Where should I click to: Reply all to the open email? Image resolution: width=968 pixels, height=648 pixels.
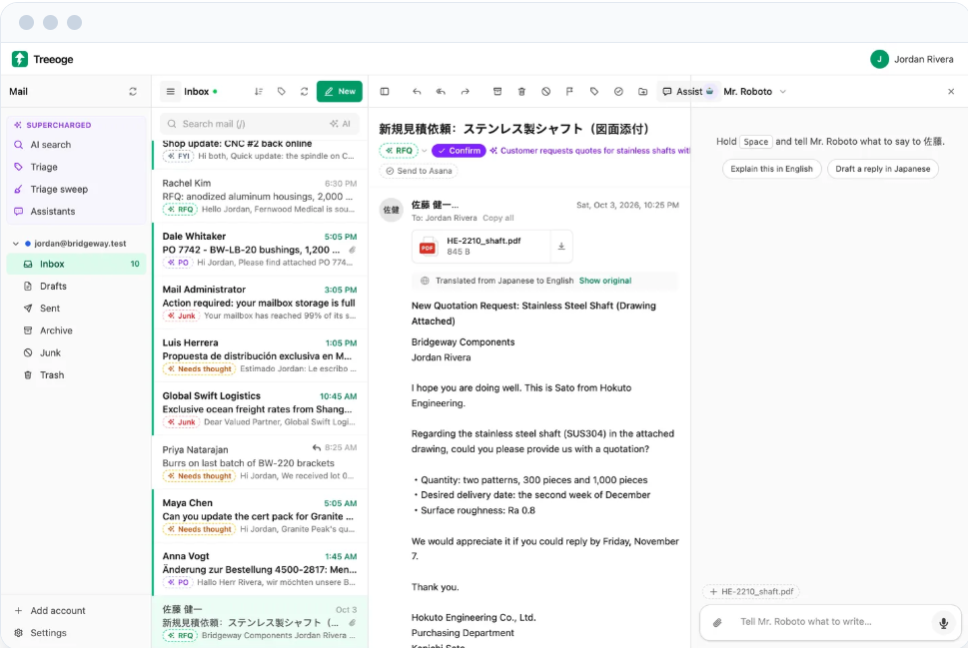click(441, 91)
